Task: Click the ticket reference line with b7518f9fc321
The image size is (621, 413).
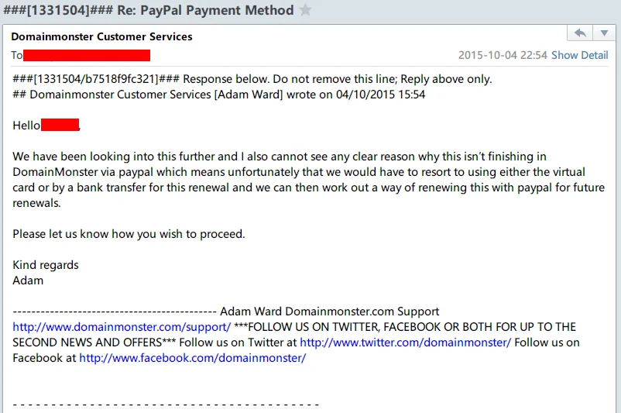Action: 252,79
